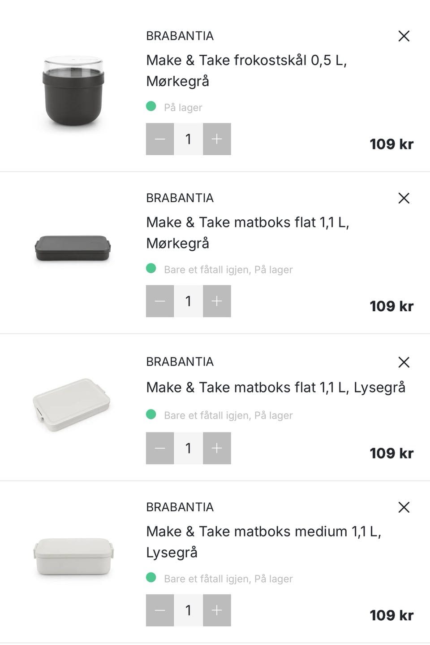Image resolution: width=430 pixels, height=645 pixels.
Task: Click the quantity field of the frokostskål
Action: (x=188, y=139)
